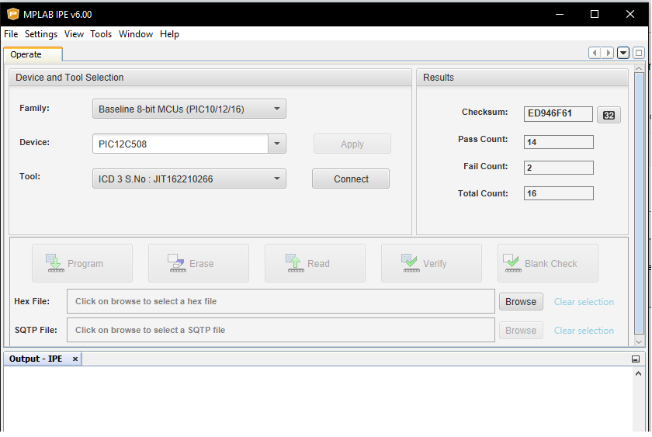
Task: Click the Results panel heading
Action: [439, 78]
